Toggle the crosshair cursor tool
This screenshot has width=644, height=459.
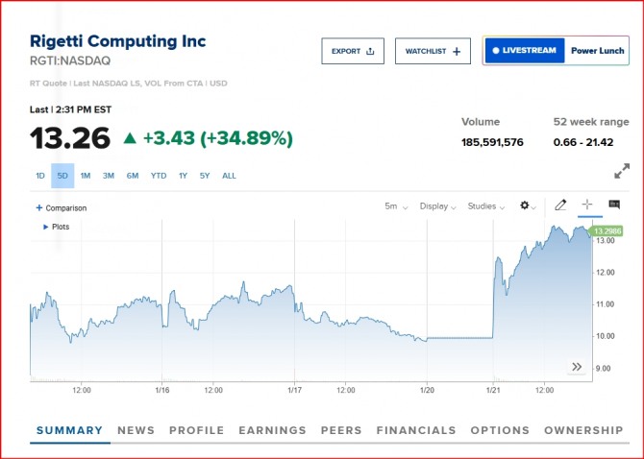point(587,205)
